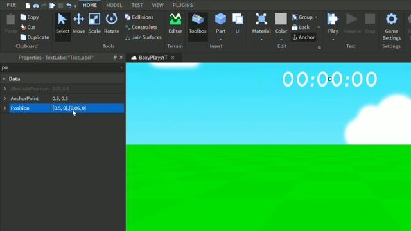
Task: Select the BoxyPlaysYT document tab
Action: coord(153,58)
